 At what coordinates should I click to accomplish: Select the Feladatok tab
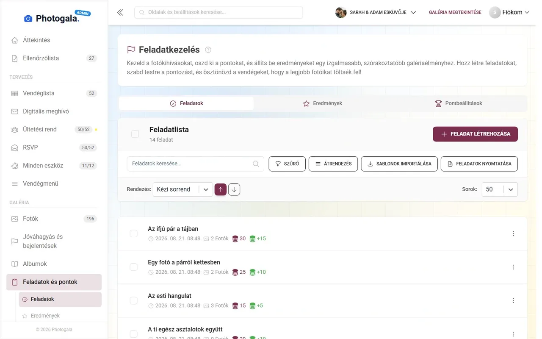click(x=186, y=103)
